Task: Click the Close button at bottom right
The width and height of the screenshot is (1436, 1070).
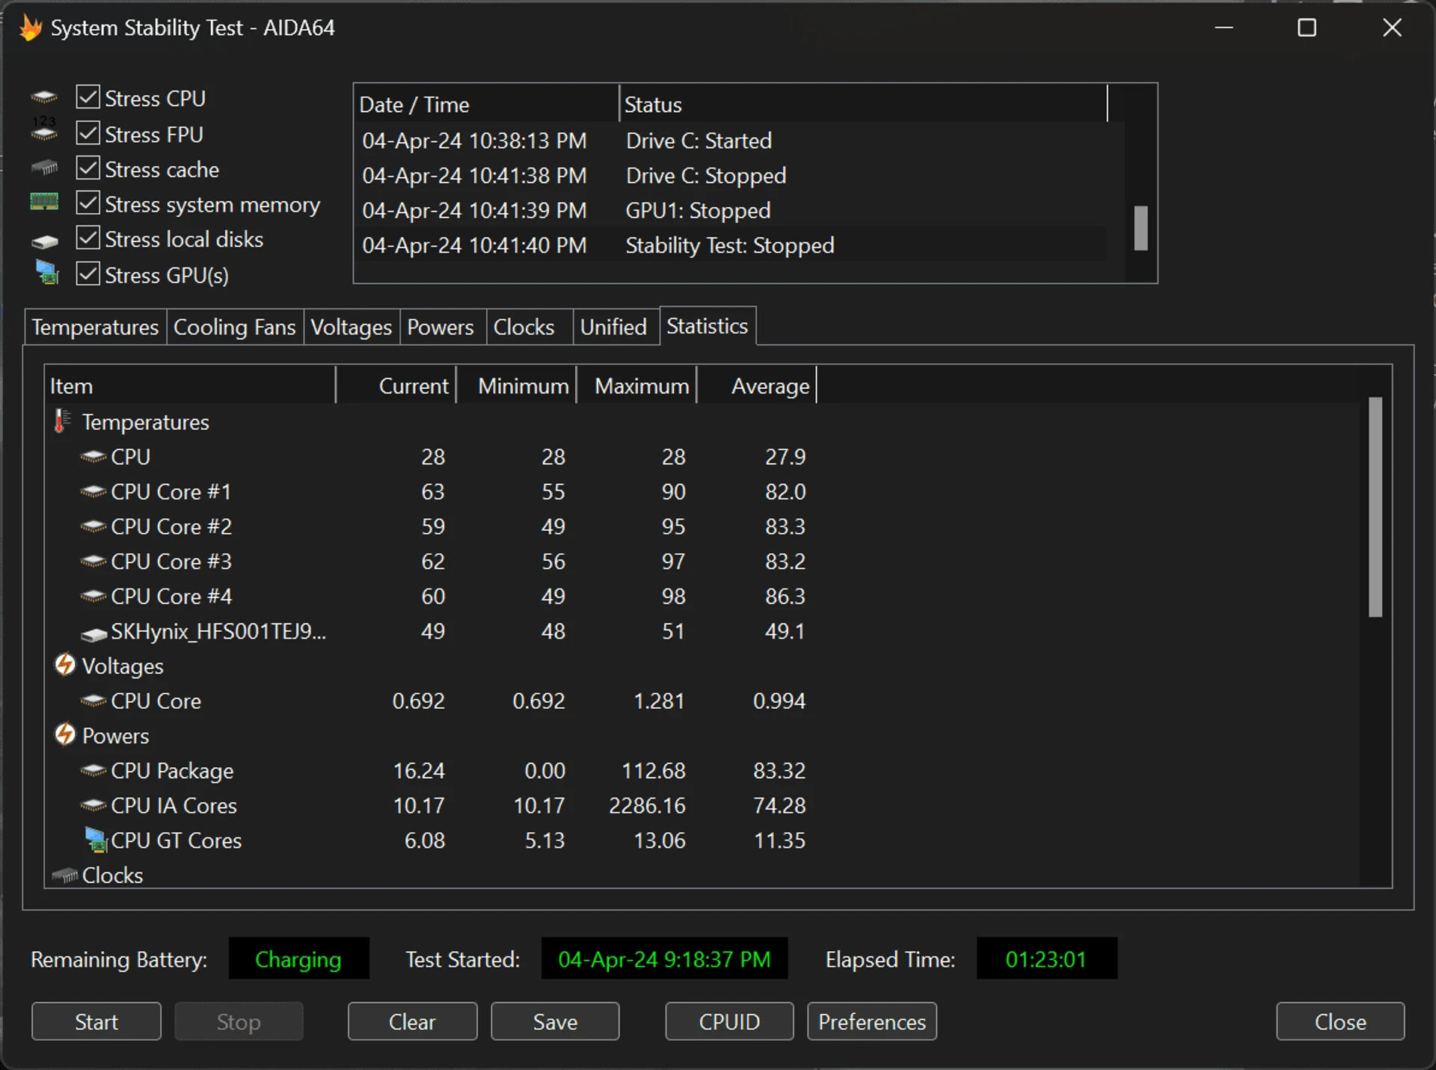Action: click(x=1340, y=1021)
